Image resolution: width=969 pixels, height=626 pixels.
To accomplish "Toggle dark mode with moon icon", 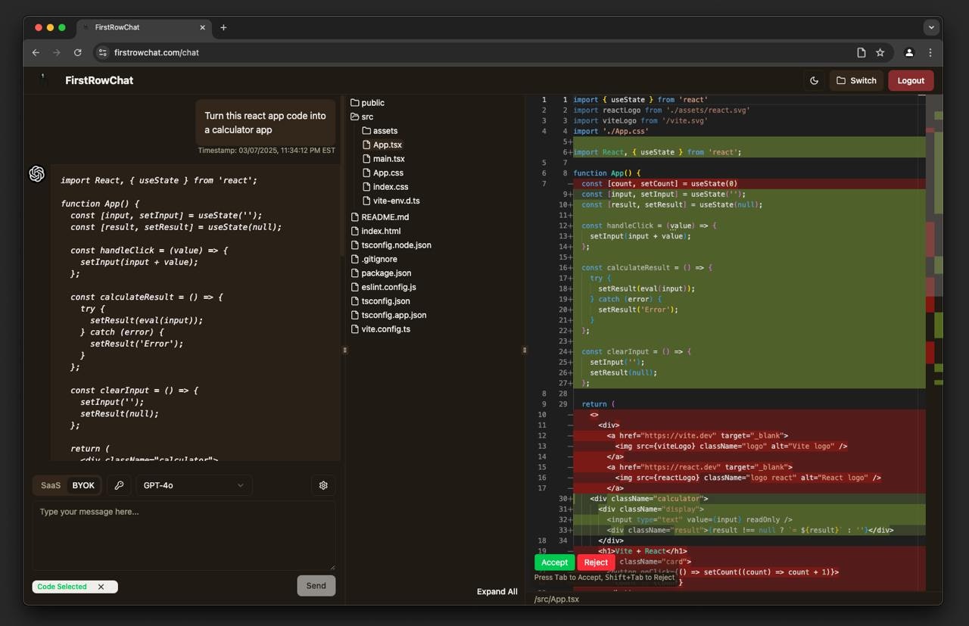I will tap(814, 81).
